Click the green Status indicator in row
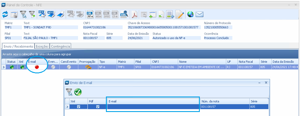Viewport: 300px width, 116px height. (x=12, y=67)
